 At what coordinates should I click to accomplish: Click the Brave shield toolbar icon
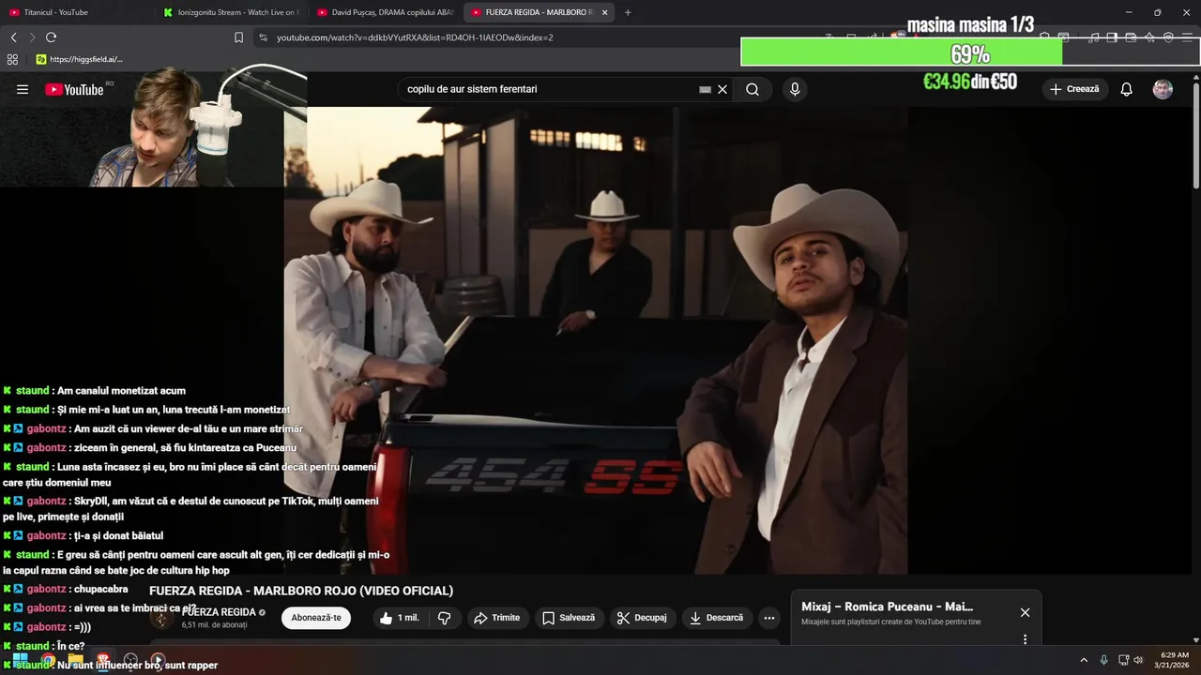899,37
